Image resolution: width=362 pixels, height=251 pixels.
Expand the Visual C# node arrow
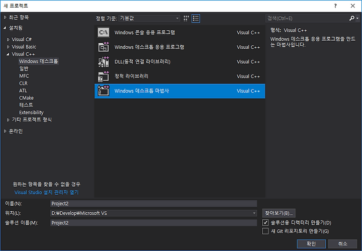[x=9, y=39]
